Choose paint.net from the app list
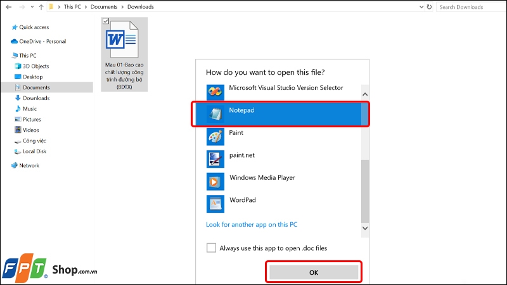 (x=242, y=155)
